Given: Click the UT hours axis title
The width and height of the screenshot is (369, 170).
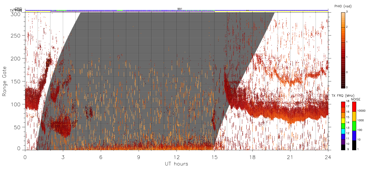Looking at the screenshot, I should [176, 164].
